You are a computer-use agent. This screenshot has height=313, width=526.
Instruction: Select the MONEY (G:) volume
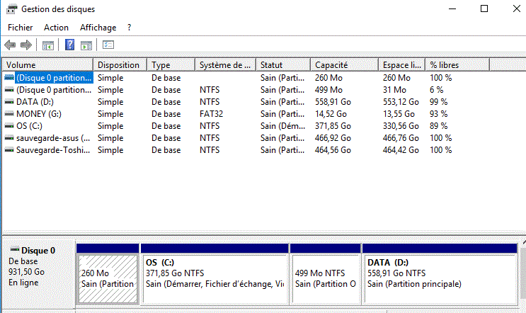pos(39,114)
